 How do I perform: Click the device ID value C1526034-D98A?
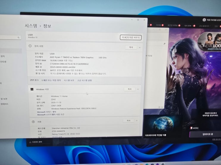pos(69,64)
